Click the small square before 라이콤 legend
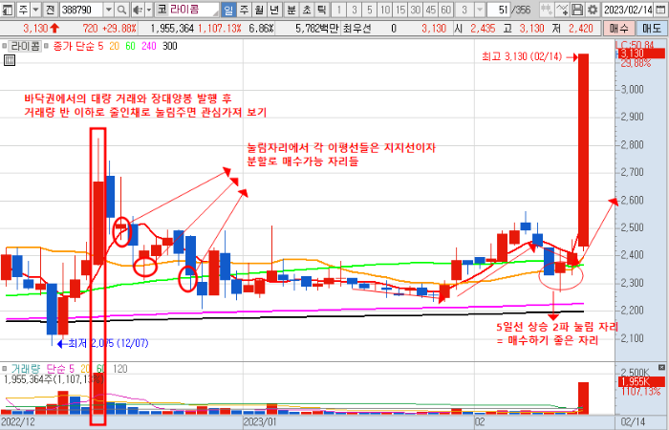669x430 pixels. click(5, 46)
